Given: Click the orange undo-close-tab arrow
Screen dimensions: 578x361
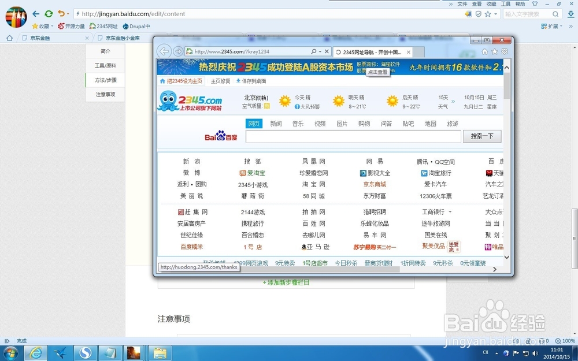Looking at the screenshot, I should coord(61,14).
